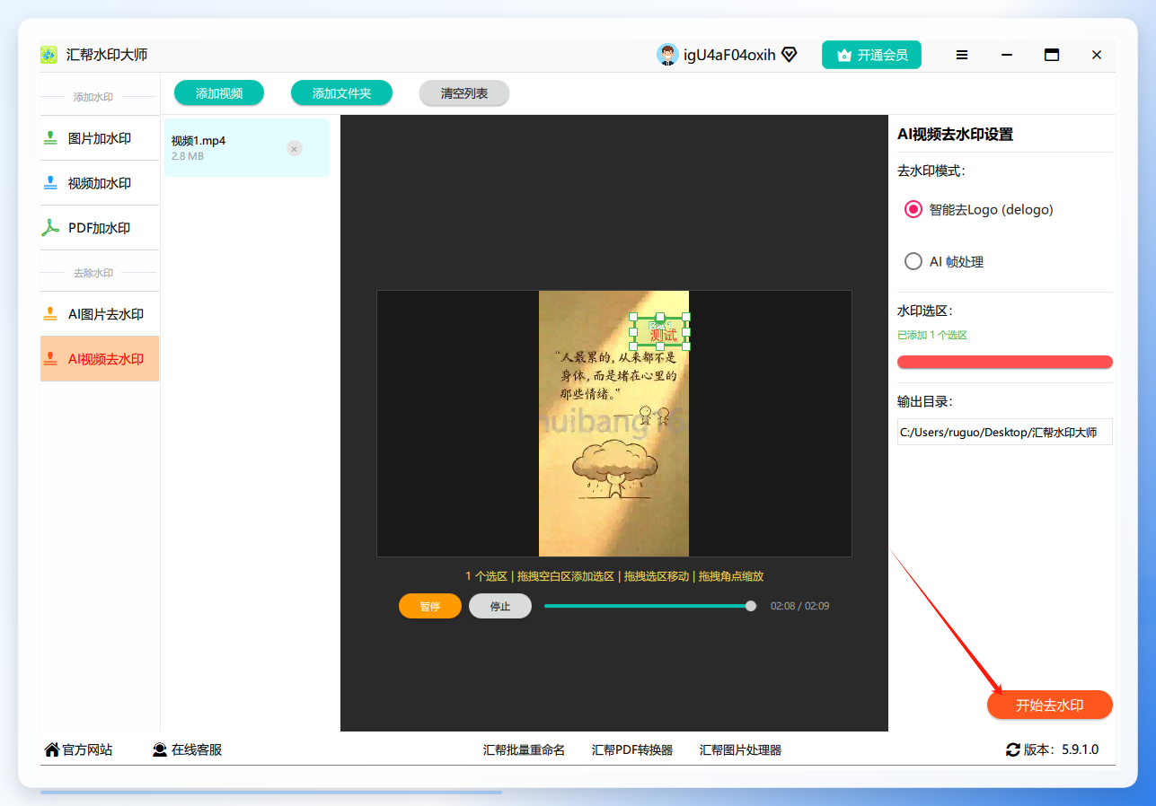Viewport: 1156px width, 806px height.
Task: Click the 官方网站 home icon
Action: click(52, 749)
